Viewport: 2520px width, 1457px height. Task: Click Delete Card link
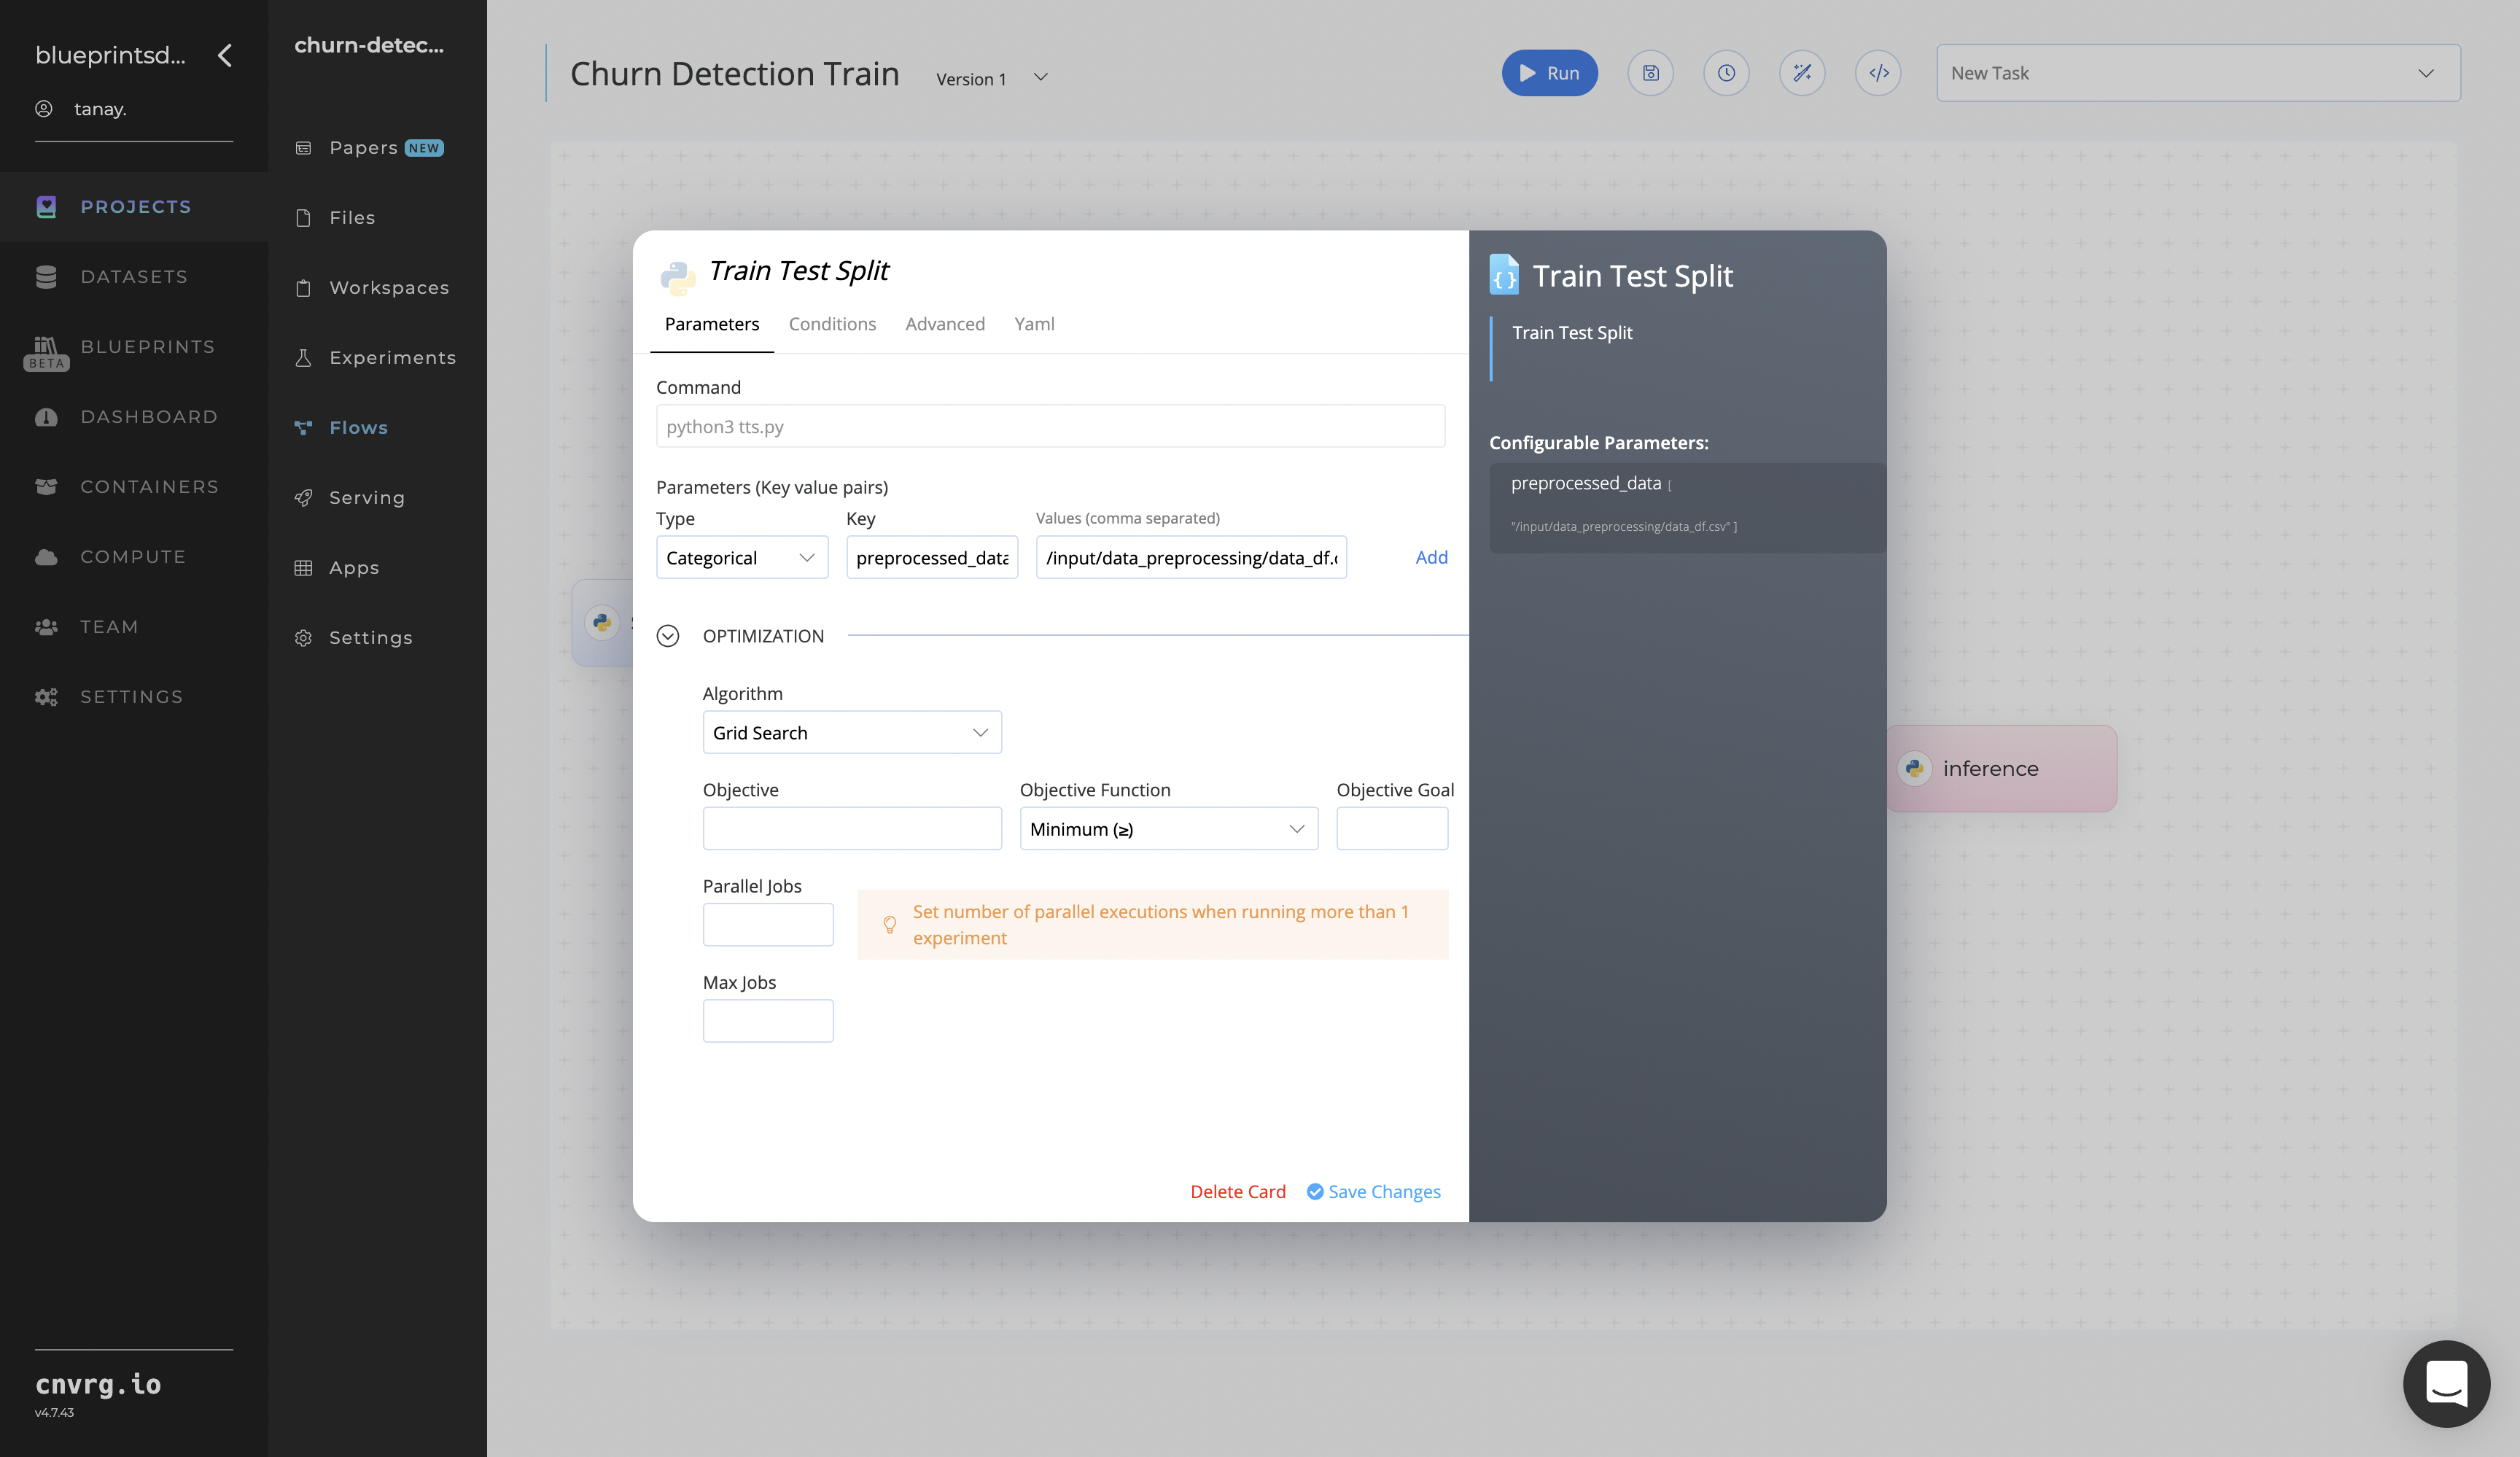(x=1238, y=1192)
